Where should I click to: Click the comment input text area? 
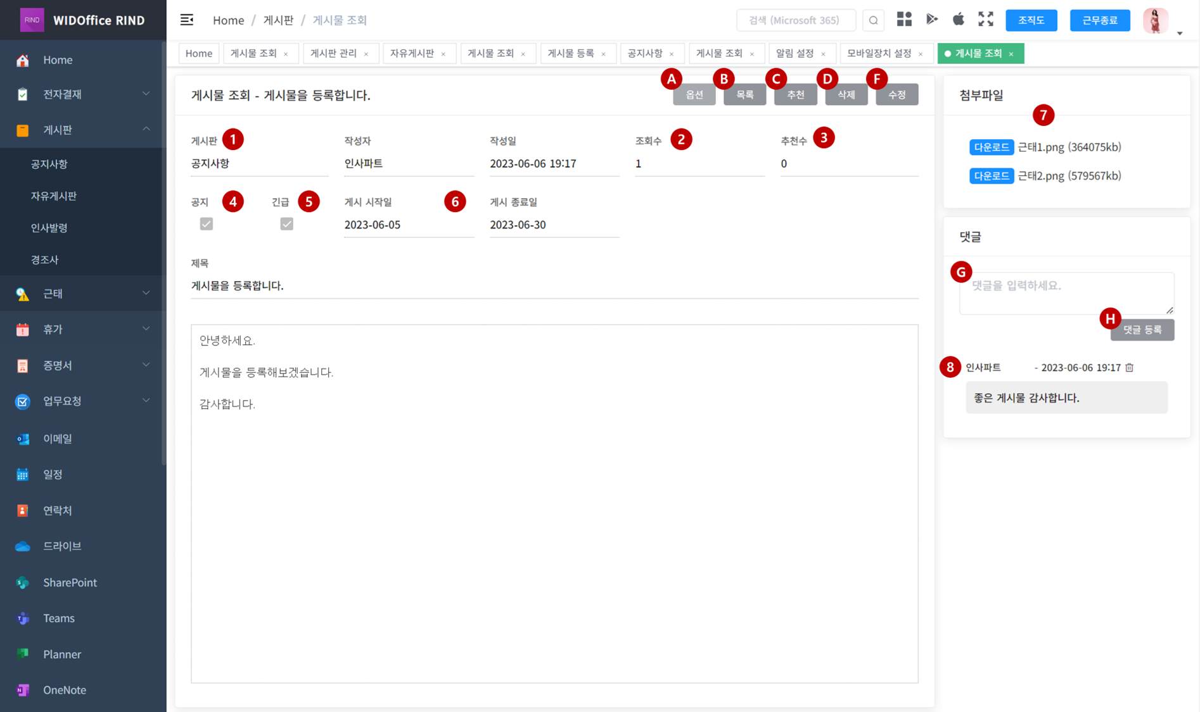pyautogui.click(x=1066, y=292)
